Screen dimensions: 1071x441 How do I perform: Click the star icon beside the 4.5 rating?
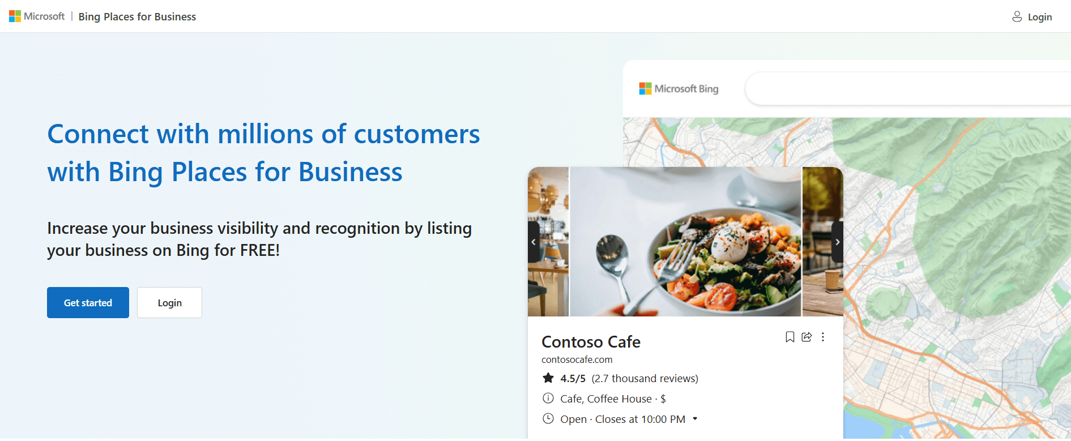(548, 378)
